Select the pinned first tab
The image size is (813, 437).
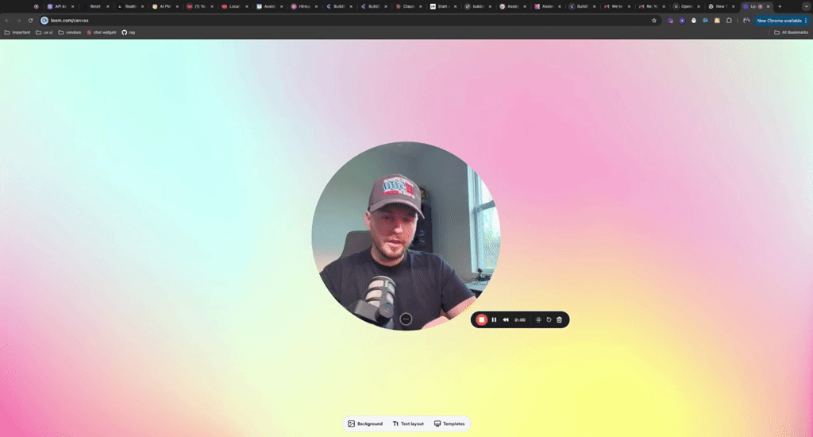click(36, 6)
